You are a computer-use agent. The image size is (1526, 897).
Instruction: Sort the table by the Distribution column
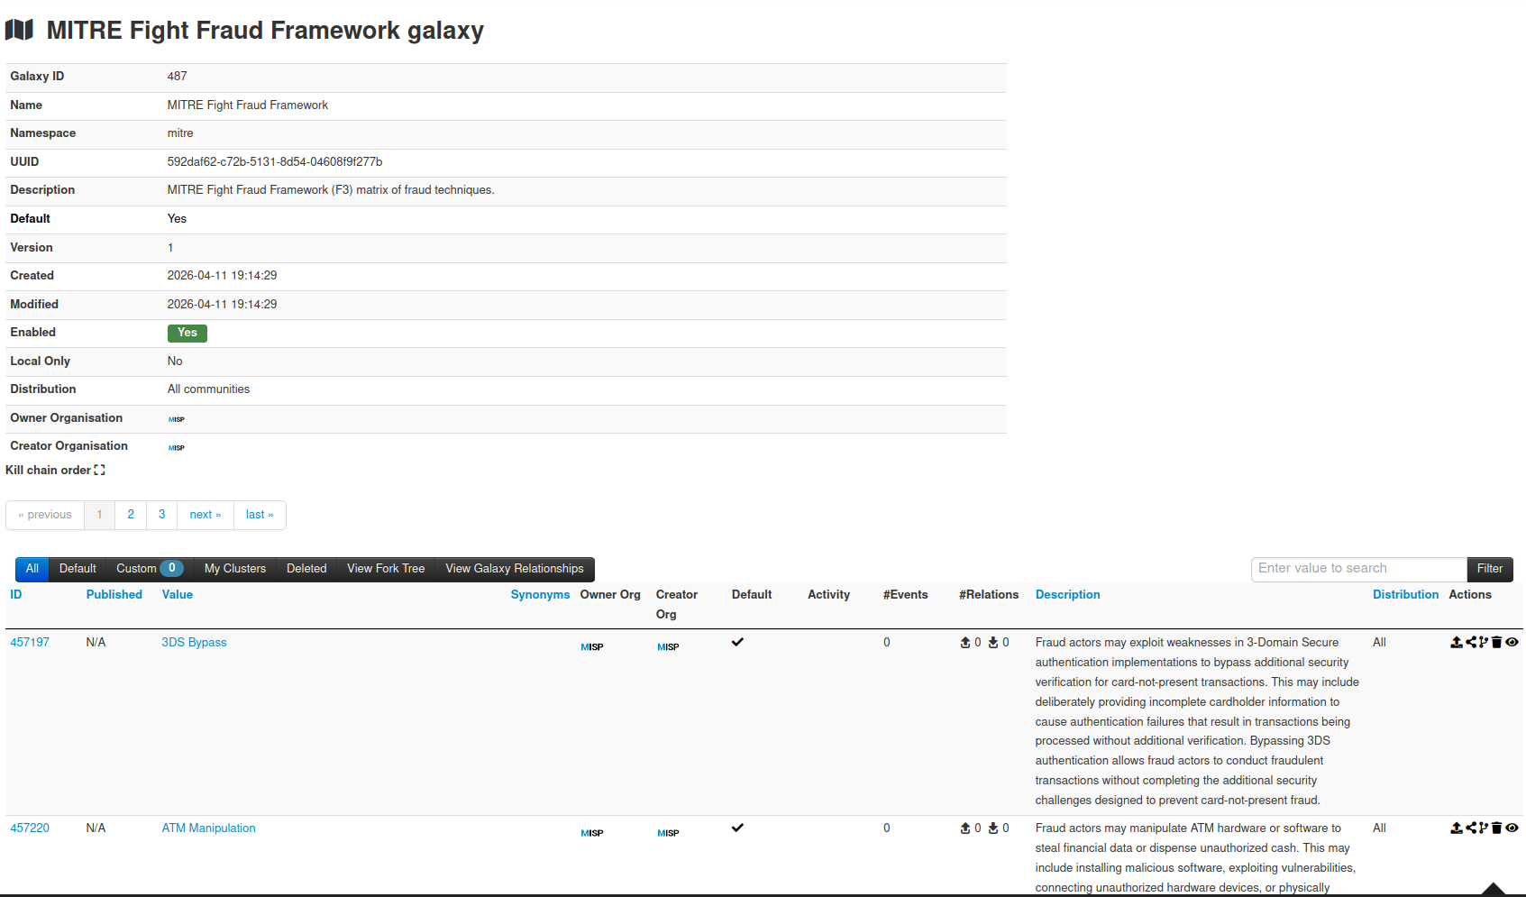tap(1404, 595)
